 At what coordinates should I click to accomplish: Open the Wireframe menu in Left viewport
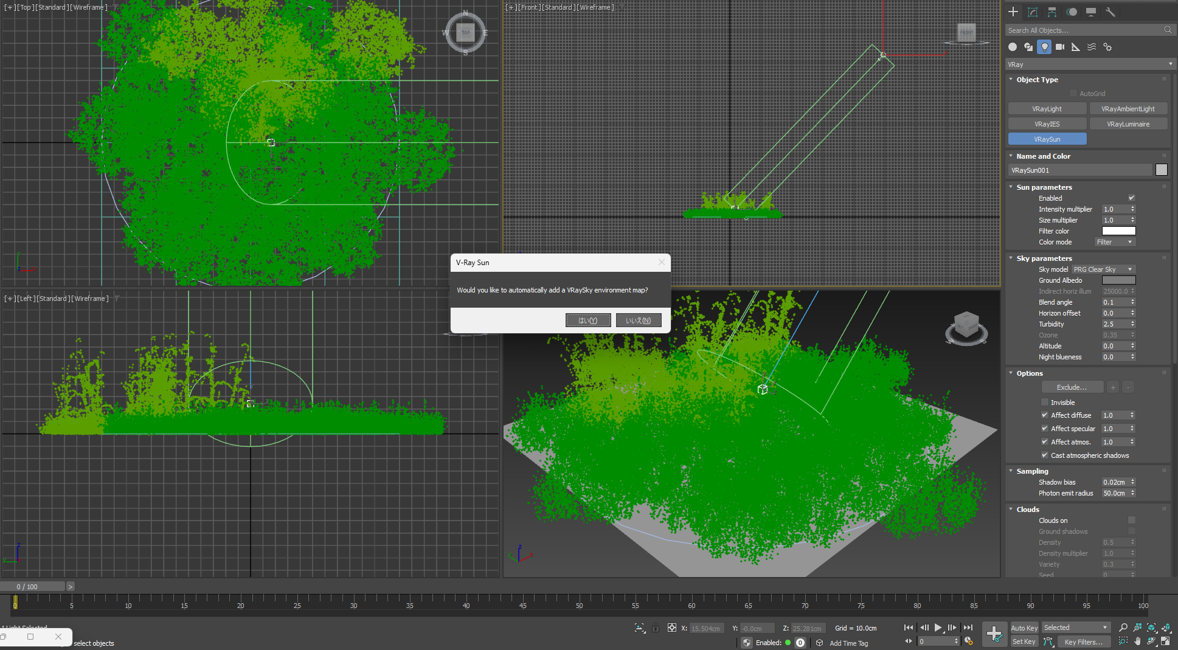point(90,299)
